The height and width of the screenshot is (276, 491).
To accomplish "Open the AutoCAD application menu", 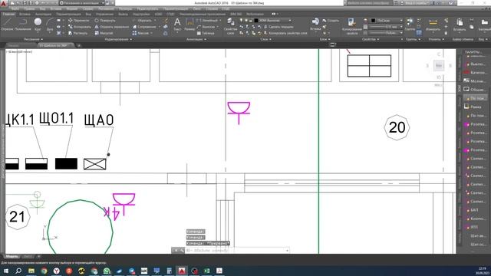I will coord(4,3).
